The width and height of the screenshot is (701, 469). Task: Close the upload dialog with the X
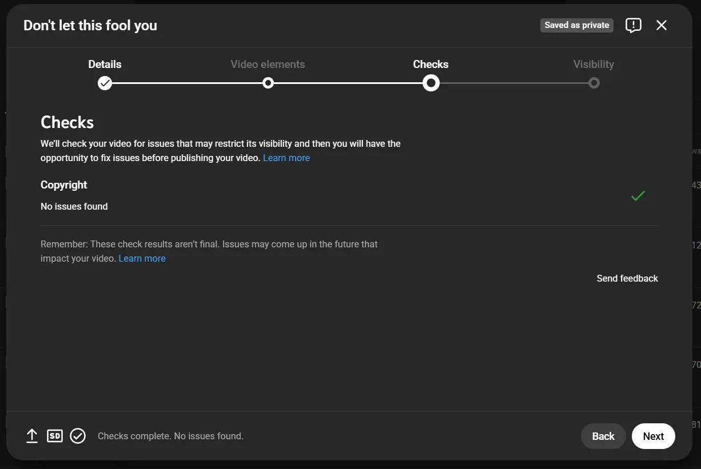[662, 25]
